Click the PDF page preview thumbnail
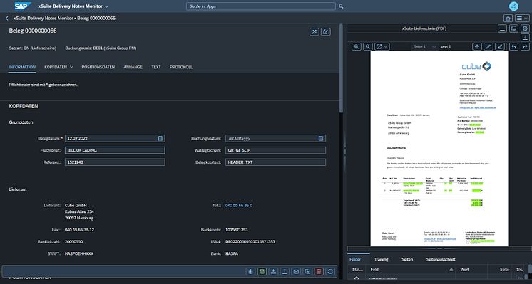The width and height of the screenshot is (532, 284). (440, 149)
